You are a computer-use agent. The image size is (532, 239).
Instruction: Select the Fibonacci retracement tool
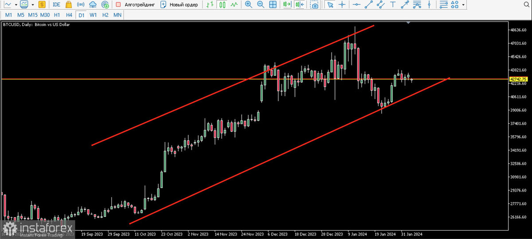(x=416, y=4)
